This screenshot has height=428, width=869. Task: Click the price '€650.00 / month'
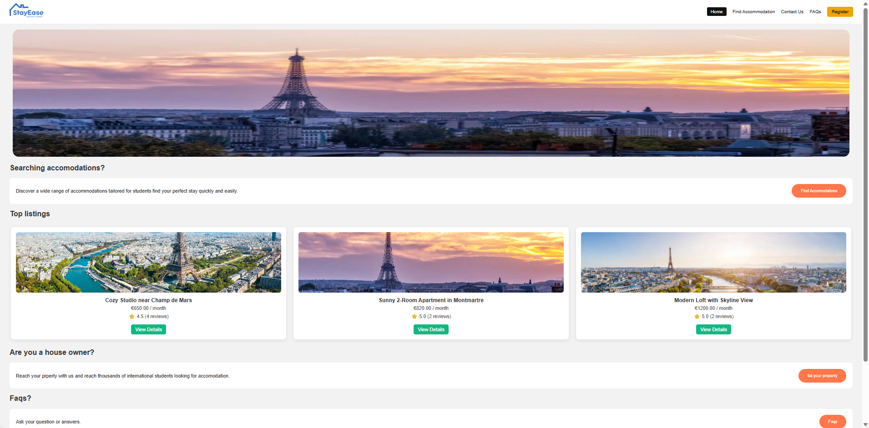[148, 308]
